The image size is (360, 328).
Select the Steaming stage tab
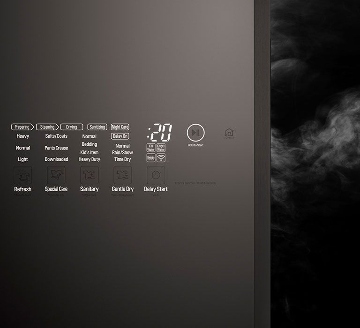(x=47, y=127)
